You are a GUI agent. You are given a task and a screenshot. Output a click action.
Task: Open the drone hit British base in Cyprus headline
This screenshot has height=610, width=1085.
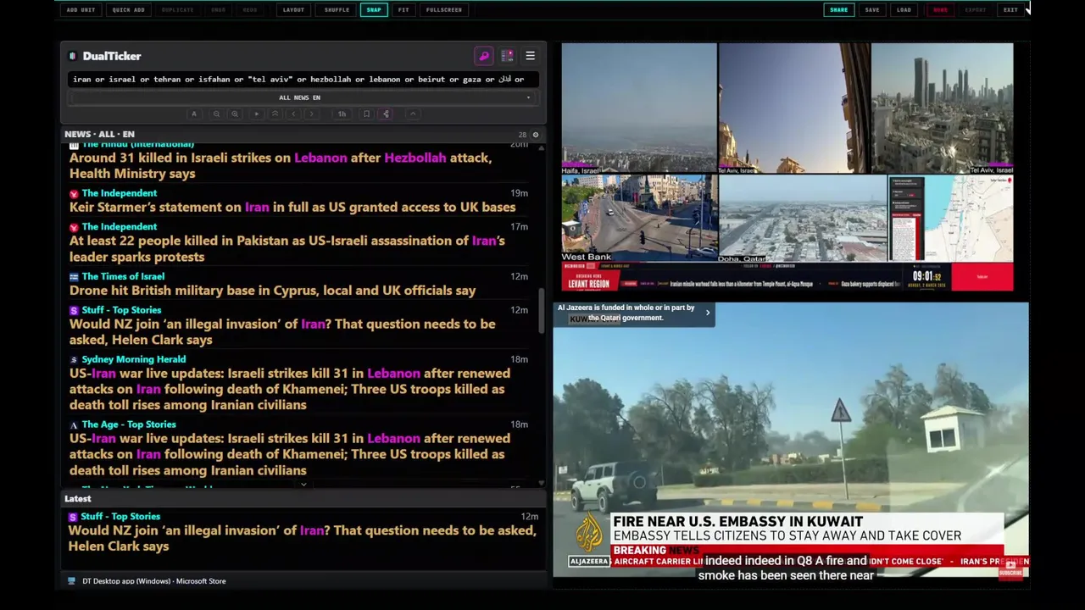272,291
